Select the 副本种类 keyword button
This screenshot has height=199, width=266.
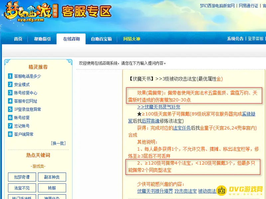[x=52, y=177]
